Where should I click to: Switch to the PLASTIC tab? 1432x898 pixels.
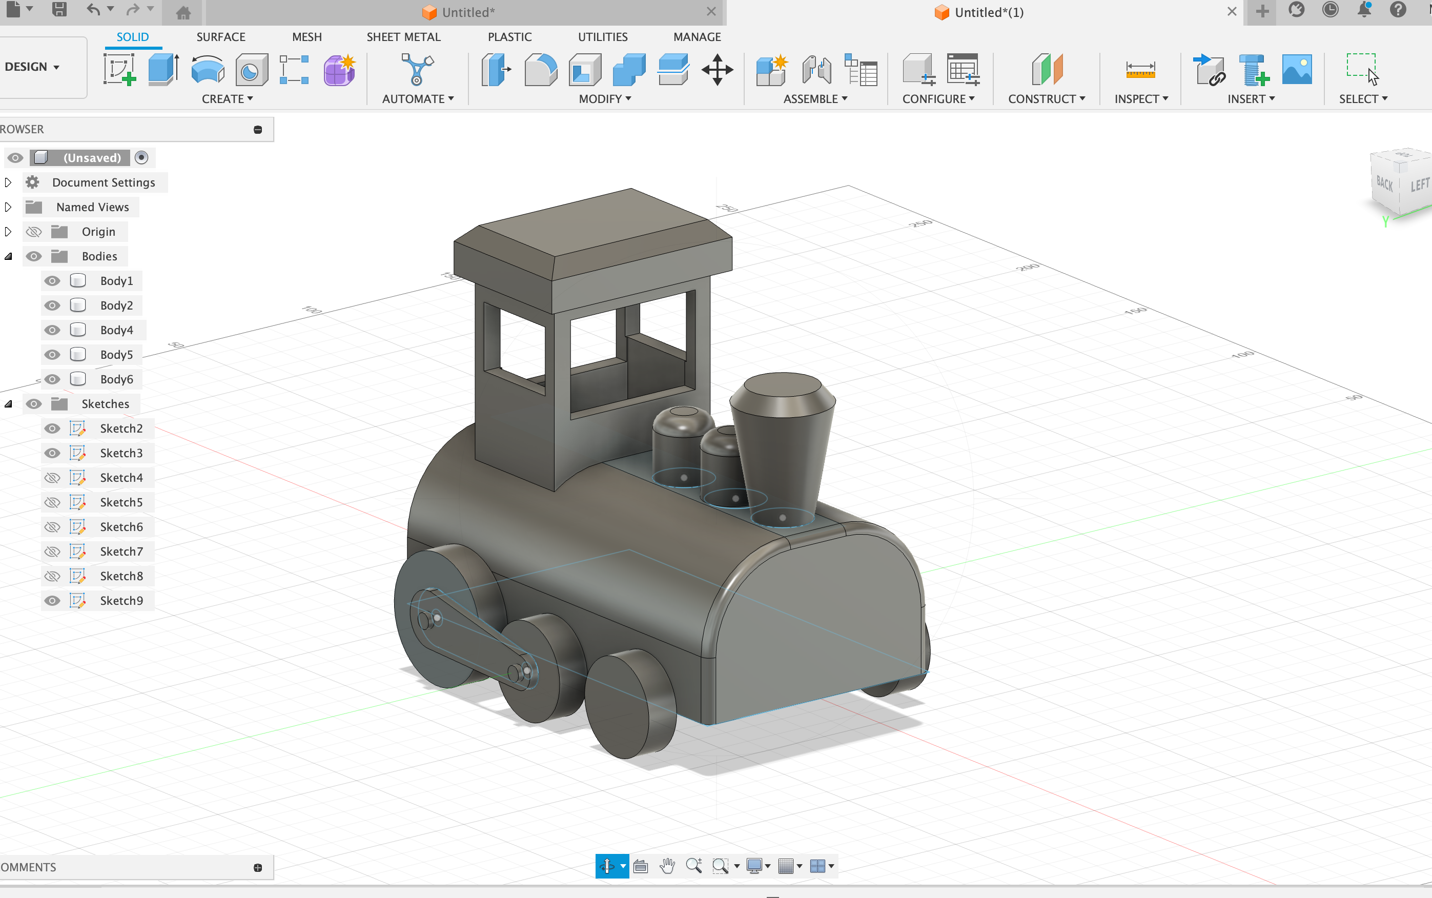[x=509, y=37]
